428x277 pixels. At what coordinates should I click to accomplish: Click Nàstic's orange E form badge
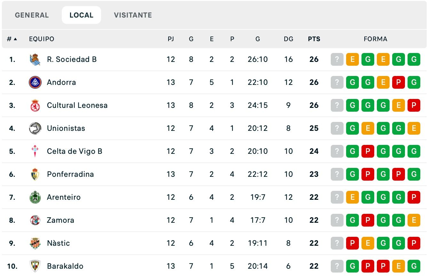368,243
